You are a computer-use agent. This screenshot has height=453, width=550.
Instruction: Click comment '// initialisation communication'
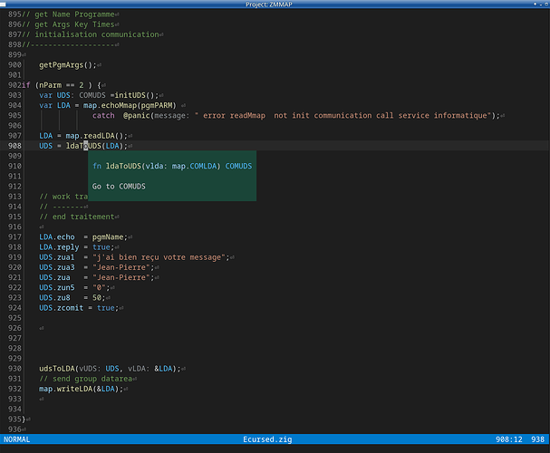90,34
